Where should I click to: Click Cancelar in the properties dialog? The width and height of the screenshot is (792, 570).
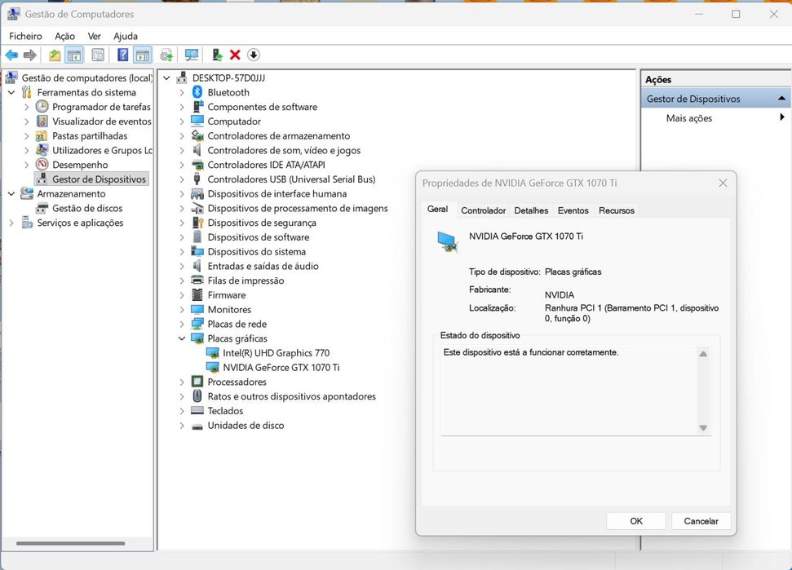tap(701, 521)
